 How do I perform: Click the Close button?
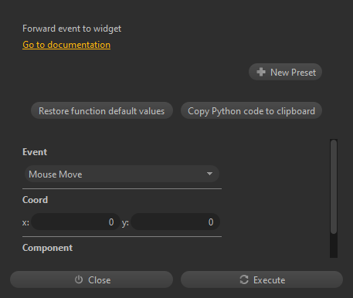(91, 279)
